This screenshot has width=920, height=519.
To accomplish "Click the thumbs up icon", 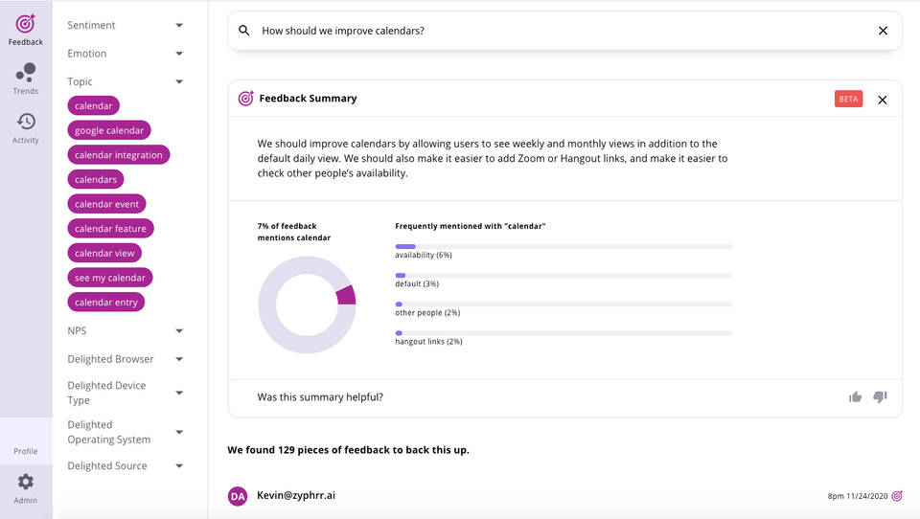I will 855,397.
